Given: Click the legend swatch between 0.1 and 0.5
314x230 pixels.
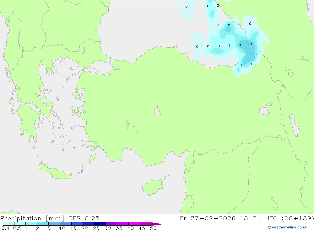Looking at the screenshot, I should point(8,224).
